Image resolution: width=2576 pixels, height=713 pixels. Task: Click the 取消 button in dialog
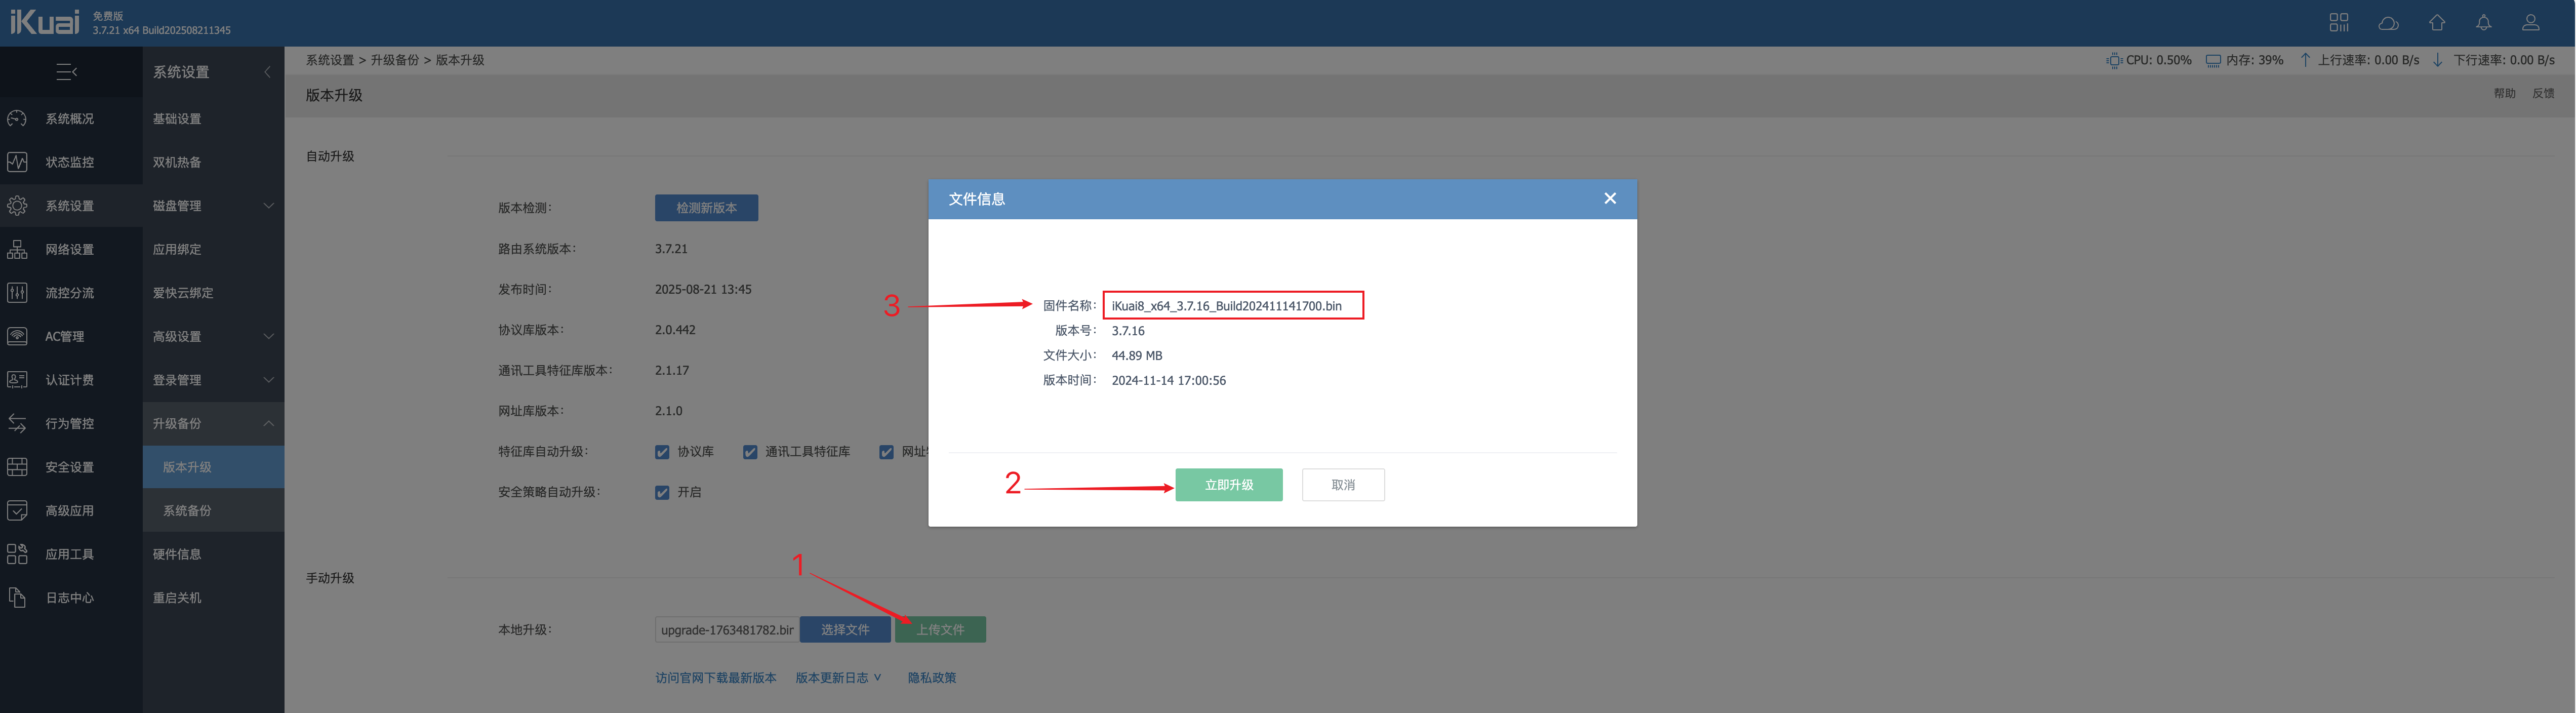pos(1342,485)
